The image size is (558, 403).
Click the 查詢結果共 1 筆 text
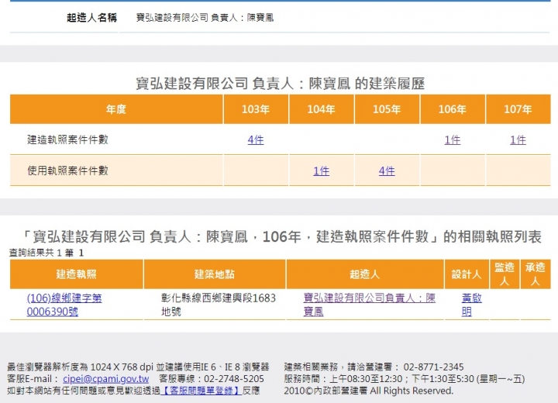[41, 253]
